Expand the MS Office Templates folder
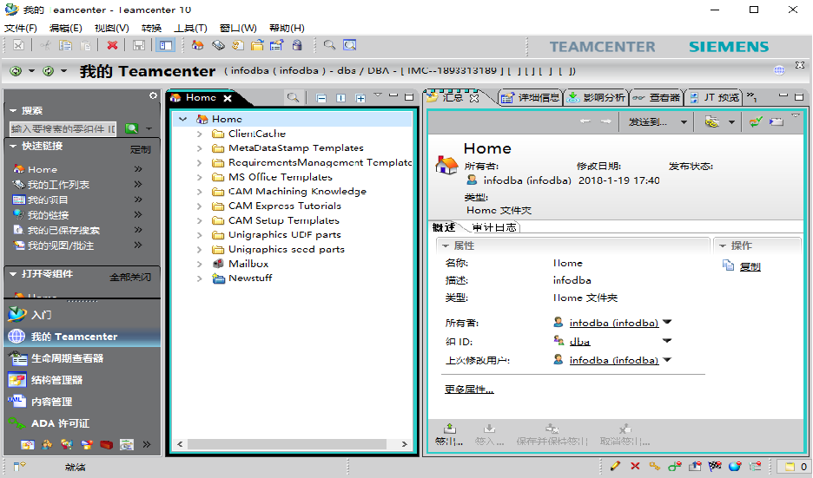 (200, 177)
